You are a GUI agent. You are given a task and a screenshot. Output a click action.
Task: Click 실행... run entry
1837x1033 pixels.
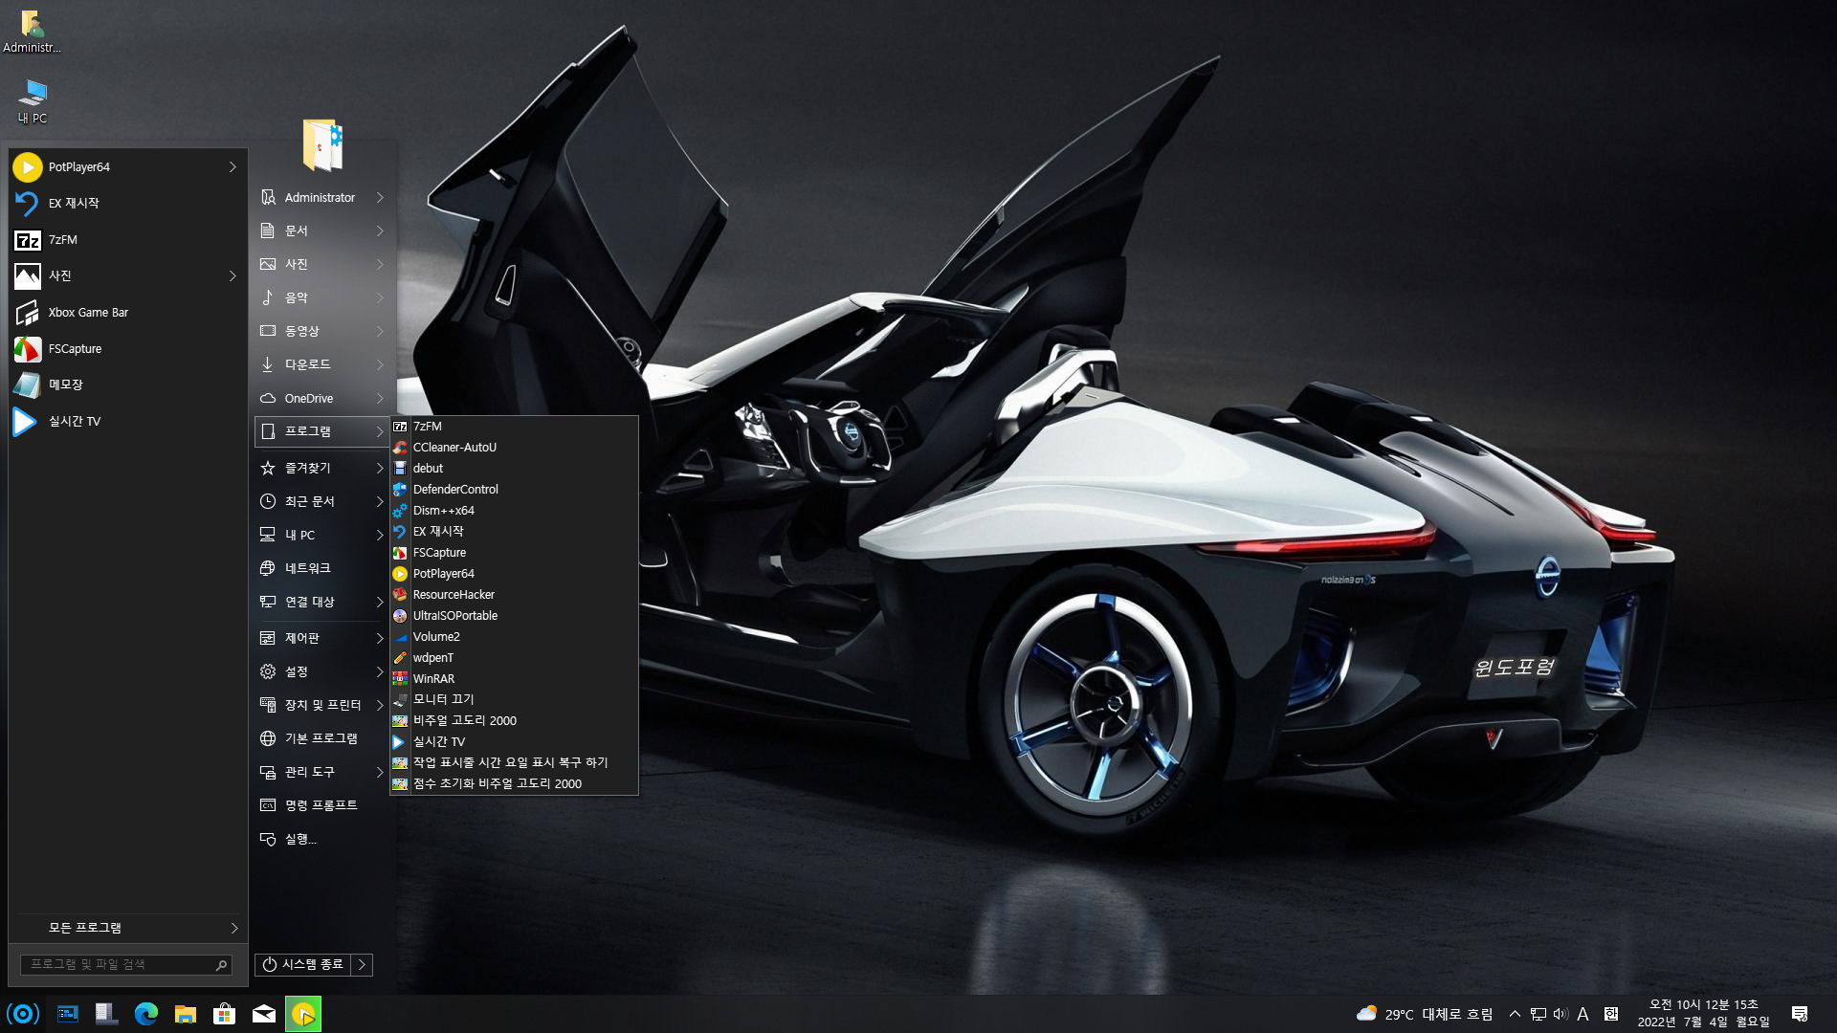[x=322, y=840]
